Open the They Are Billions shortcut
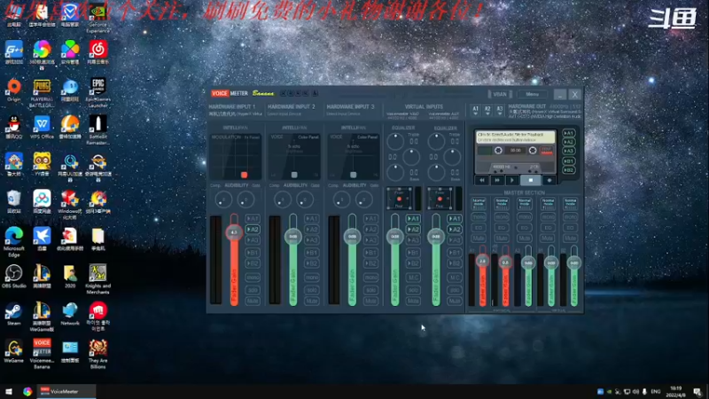The height and width of the screenshot is (399, 709). (x=97, y=353)
